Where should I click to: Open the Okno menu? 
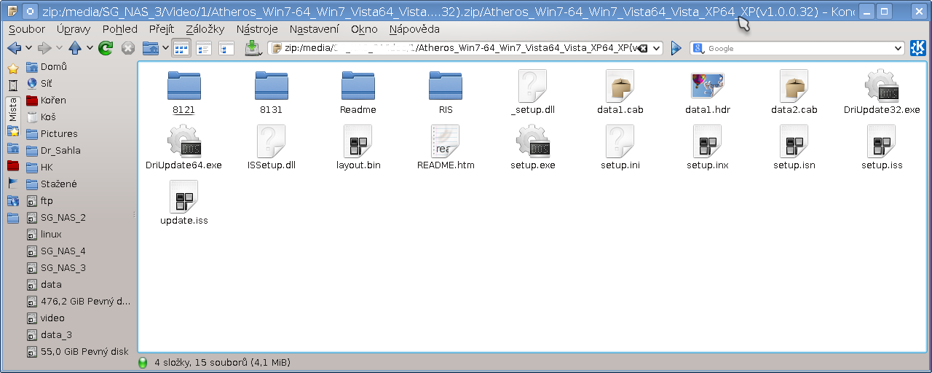tap(364, 29)
